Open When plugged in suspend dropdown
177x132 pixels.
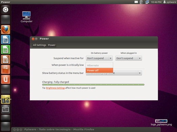(x=129, y=58)
